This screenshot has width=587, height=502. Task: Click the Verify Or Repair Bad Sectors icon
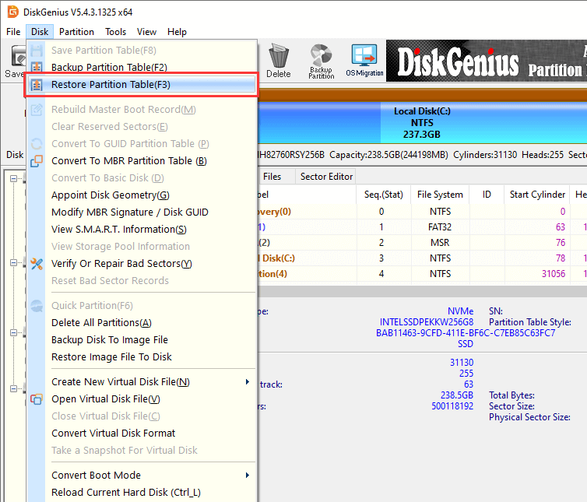pos(37,264)
